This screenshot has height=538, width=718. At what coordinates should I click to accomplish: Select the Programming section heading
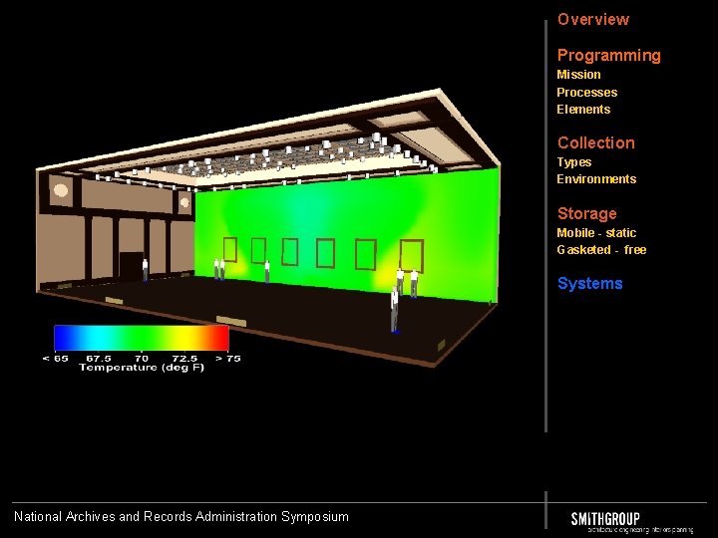pos(608,56)
